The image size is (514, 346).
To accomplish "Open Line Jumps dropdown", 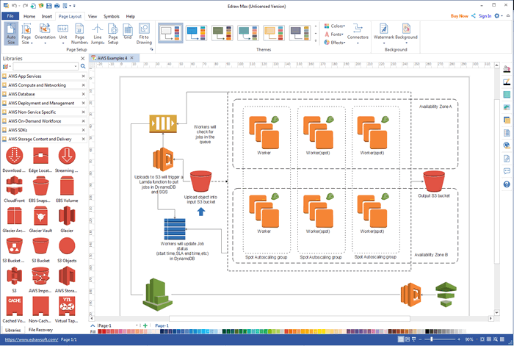I will click(98, 34).
